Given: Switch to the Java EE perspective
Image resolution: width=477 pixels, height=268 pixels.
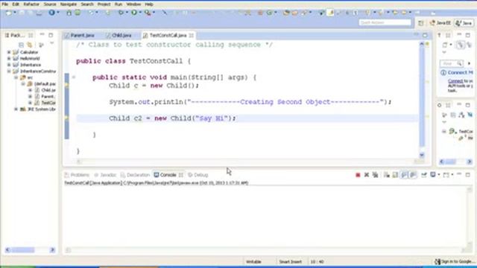Looking at the screenshot, I should pos(440,23).
